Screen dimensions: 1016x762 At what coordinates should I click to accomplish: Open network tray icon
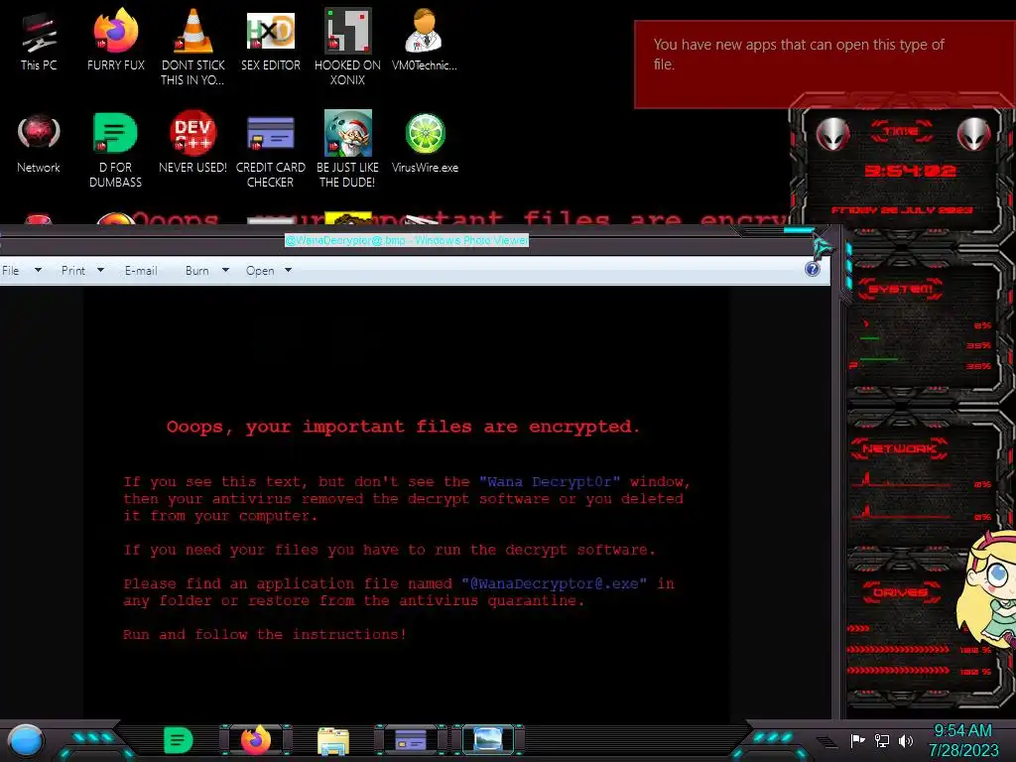coord(881,740)
